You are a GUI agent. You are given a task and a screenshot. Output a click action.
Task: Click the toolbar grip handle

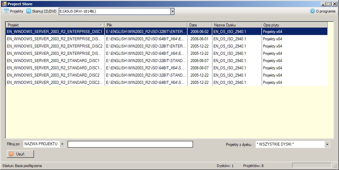tap(2, 11)
